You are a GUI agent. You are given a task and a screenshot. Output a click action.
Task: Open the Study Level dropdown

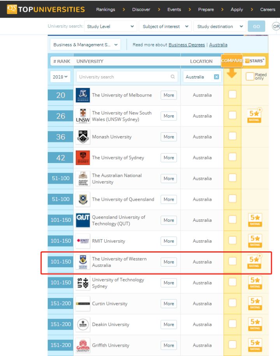tap(110, 26)
